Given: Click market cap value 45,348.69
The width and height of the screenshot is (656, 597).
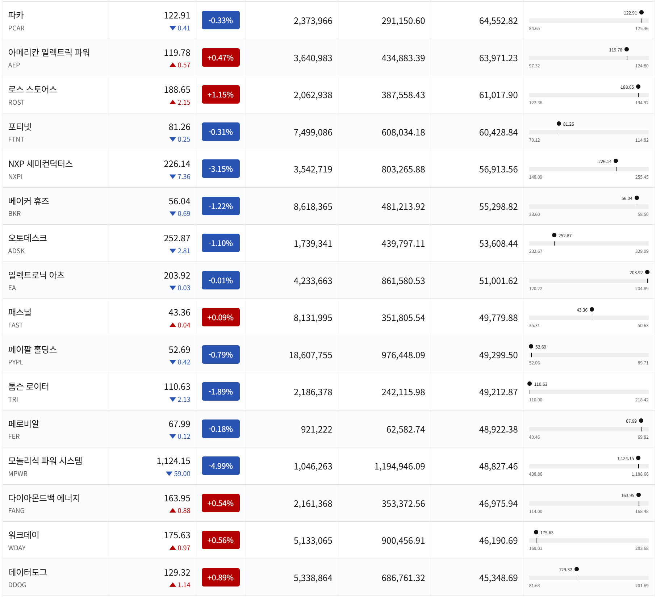Looking at the screenshot, I should (x=498, y=578).
